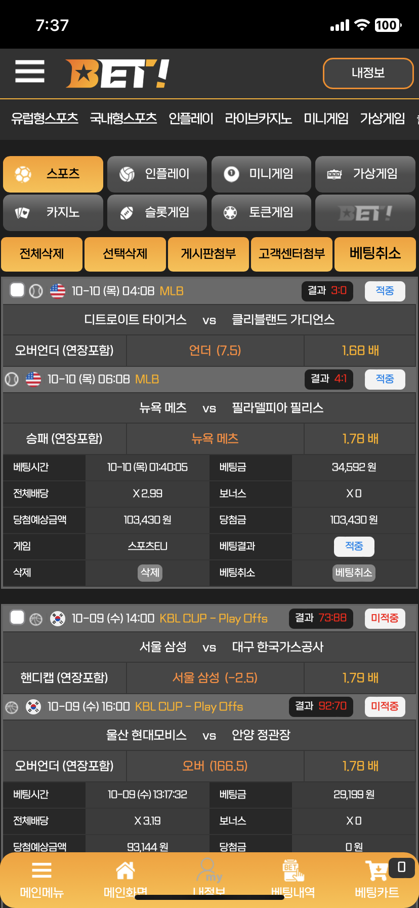
Task: Switch to 국내형스포츠 tab
Action: pyautogui.click(x=123, y=119)
